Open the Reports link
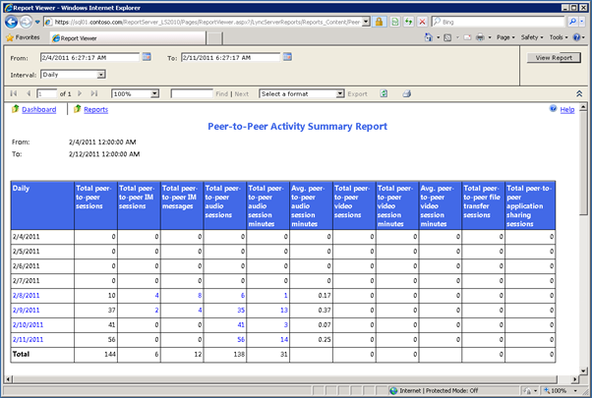 coord(95,110)
